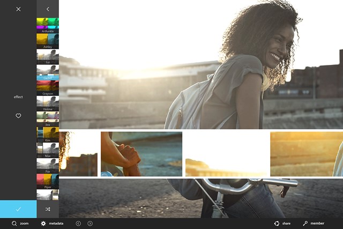Close the effect editor with the X icon
Viewport: 343px width, 229px height.
click(18, 9)
